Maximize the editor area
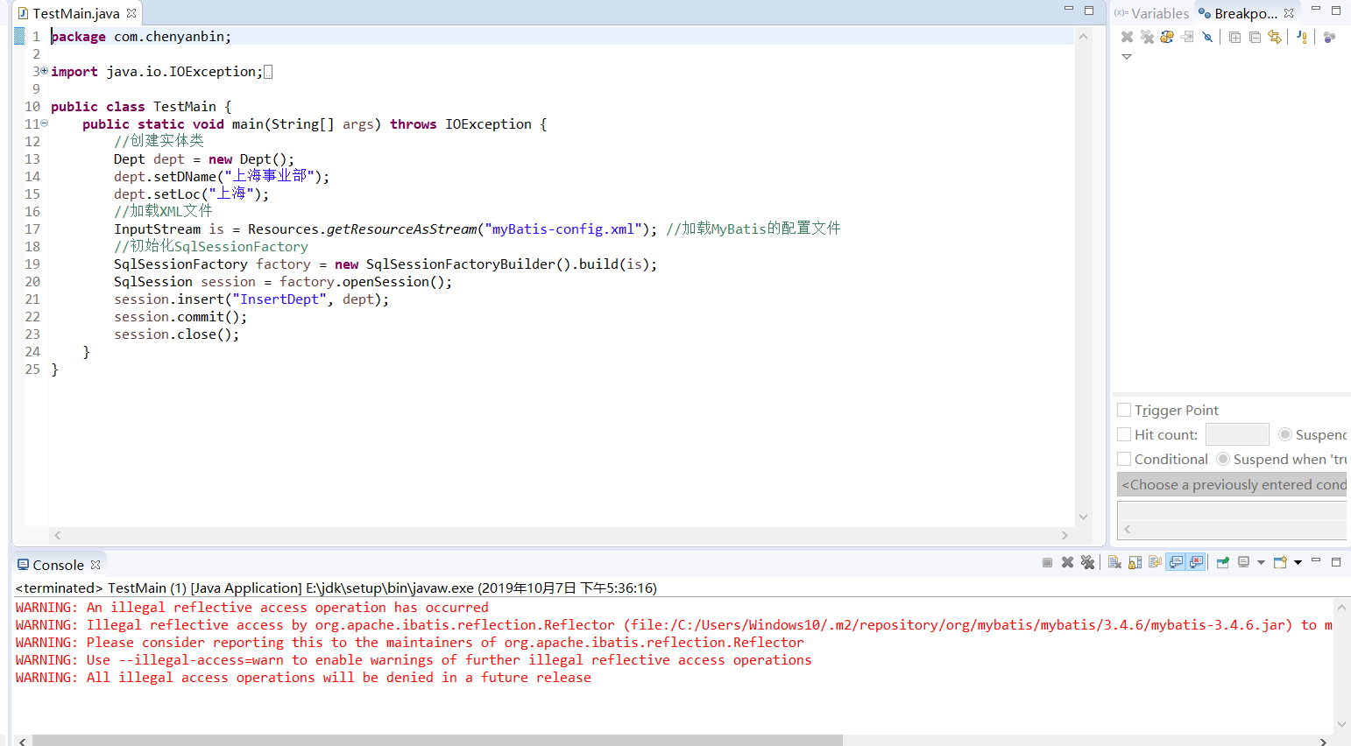The height and width of the screenshot is (746, 1351). pos(1089,11)
